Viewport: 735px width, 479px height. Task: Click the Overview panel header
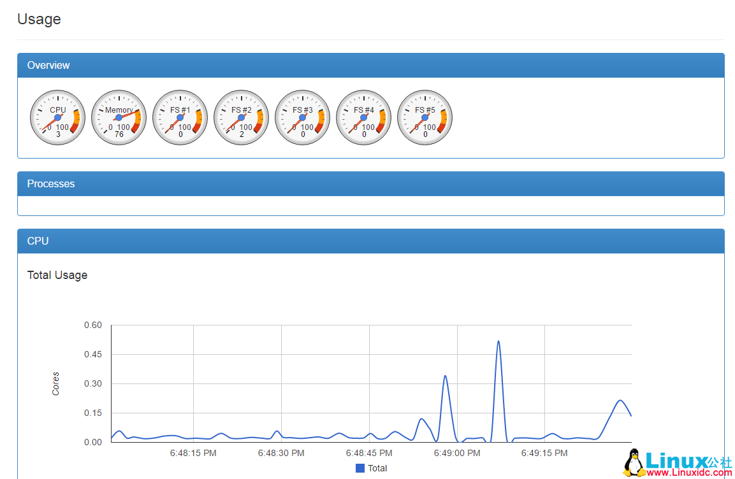pyautogui.click(x=371, y=66)
